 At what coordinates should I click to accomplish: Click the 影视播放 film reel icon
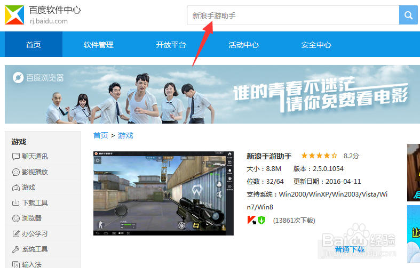tap(16, 172)
